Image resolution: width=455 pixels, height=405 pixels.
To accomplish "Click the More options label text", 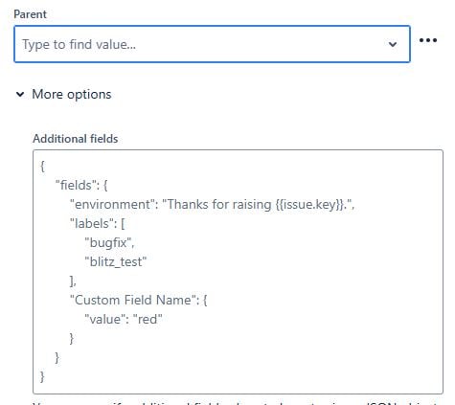I will pos(72,95).
